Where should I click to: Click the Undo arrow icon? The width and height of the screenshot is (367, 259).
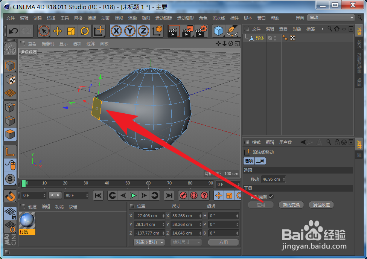pos(13,30)
